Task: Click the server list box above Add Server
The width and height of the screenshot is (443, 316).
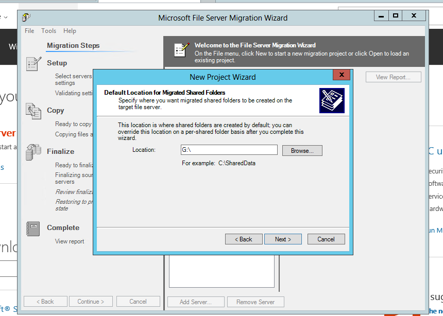Action: (x=222, y=271)
